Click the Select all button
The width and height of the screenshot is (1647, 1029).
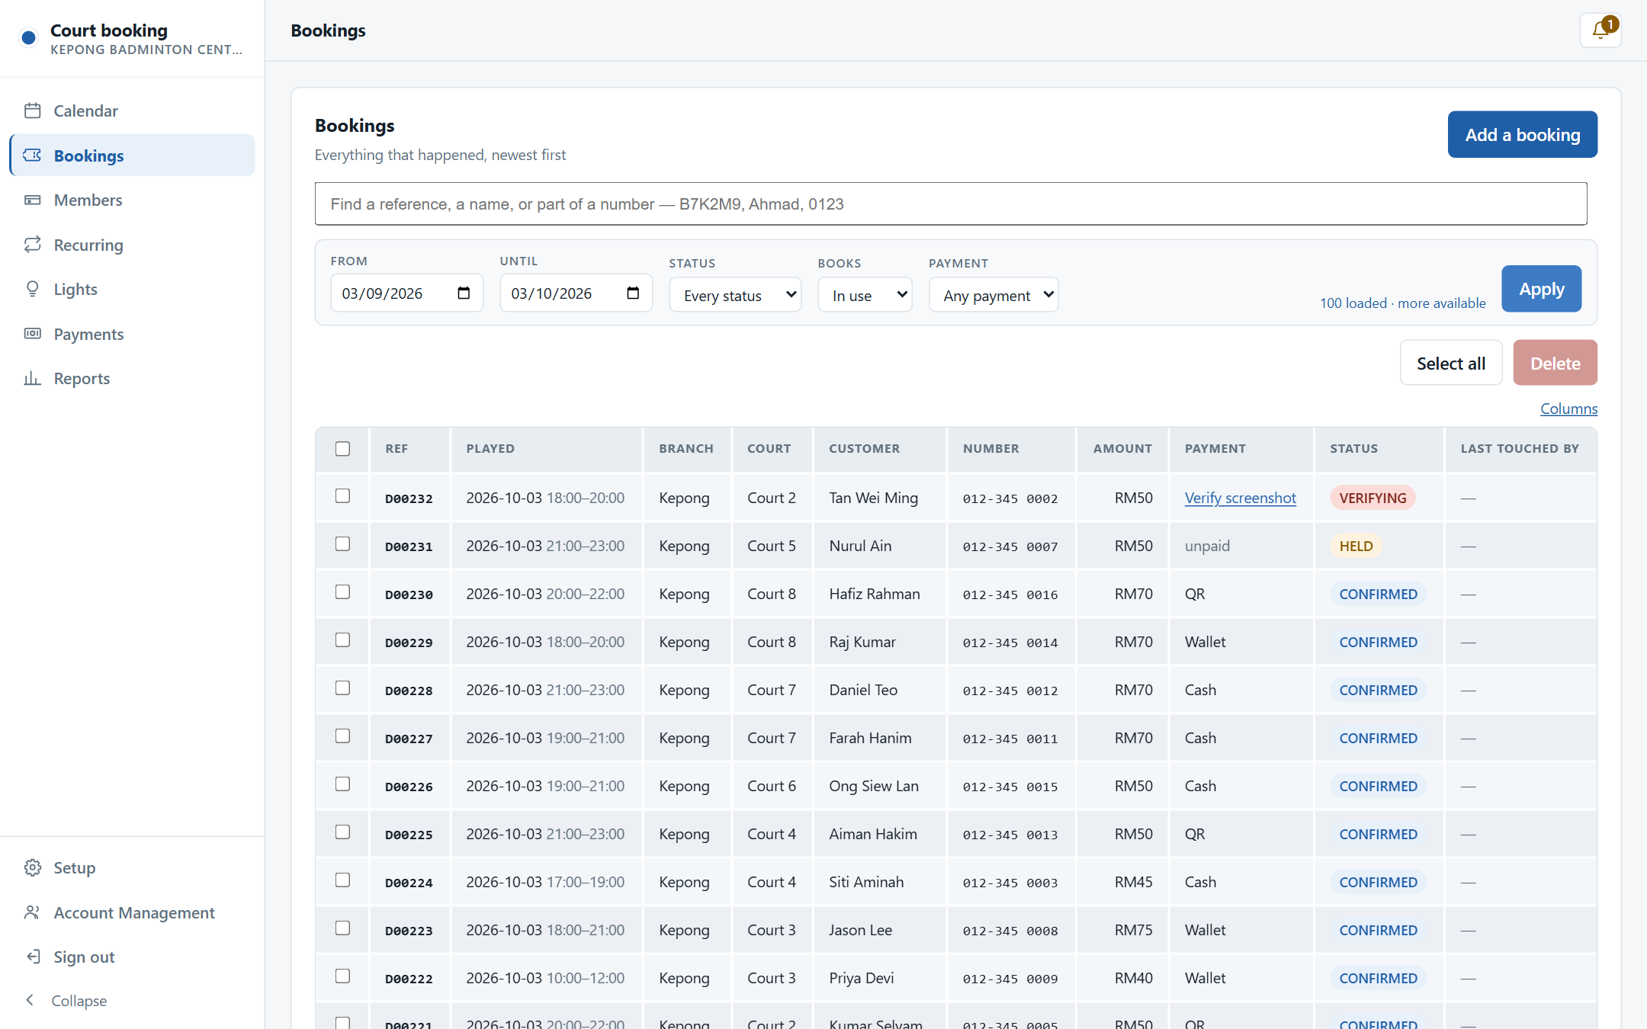[1450, 363]
